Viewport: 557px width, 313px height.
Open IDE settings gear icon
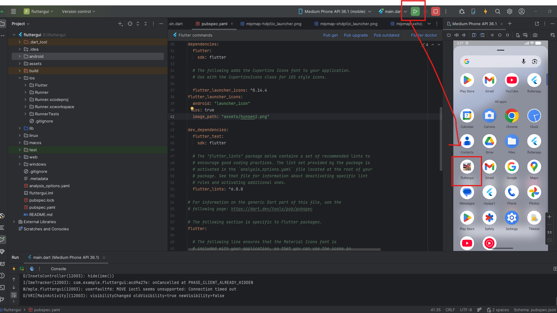[x=509, y=11]
